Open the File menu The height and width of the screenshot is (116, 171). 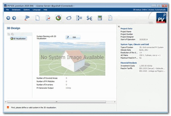pos(7,10)
